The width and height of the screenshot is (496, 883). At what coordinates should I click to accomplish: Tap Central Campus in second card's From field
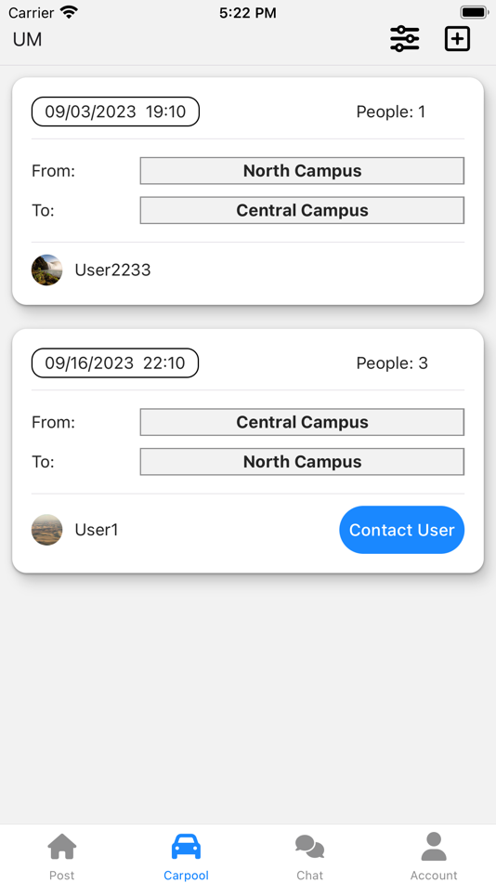click(x=302, y=422)
